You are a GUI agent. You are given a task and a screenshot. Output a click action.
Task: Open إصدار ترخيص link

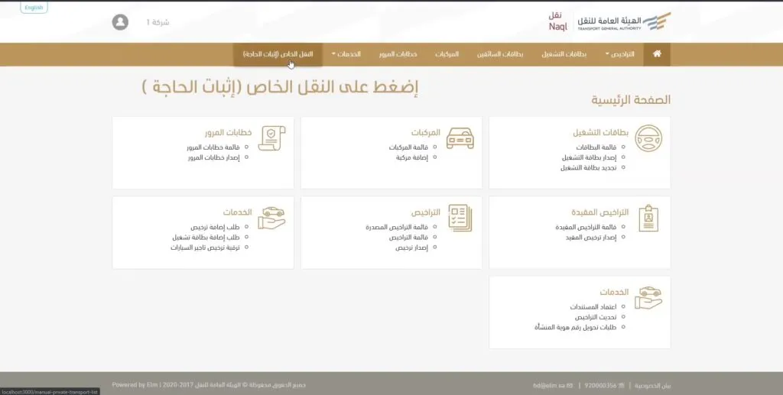point(412,248)
